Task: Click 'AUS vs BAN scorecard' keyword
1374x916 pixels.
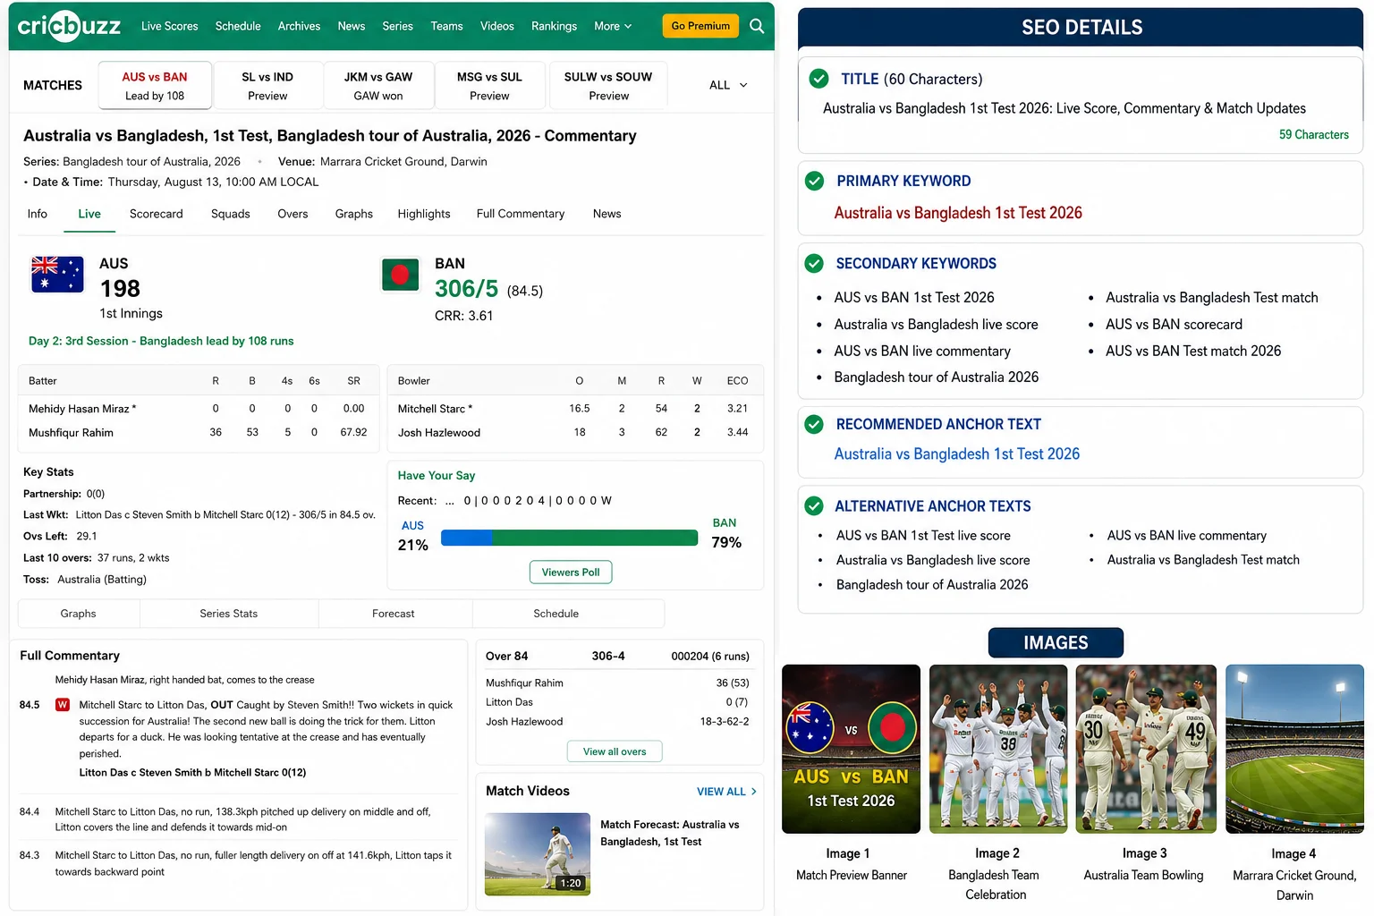Action: pyautogui.click(x=1174, y=325)
